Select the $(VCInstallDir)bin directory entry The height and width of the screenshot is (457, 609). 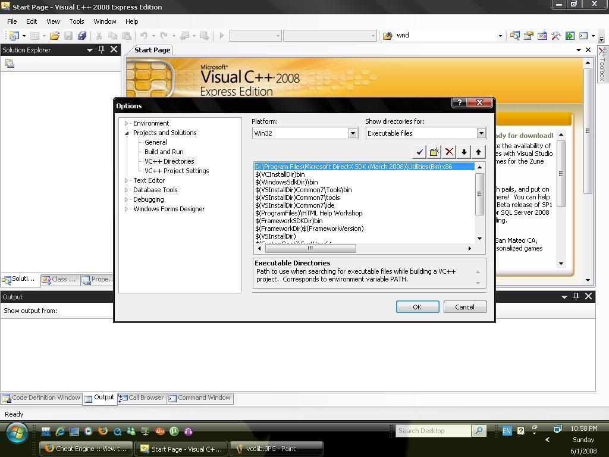[280, 174]
